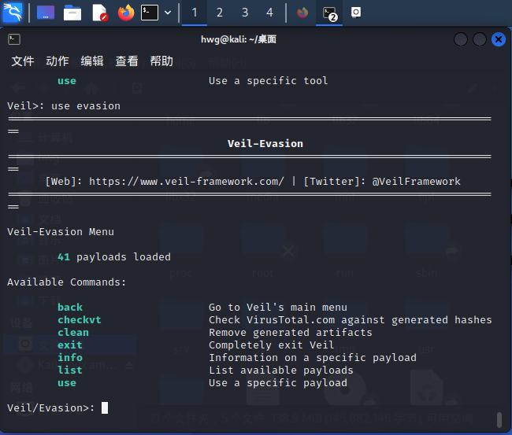Click the '41 payloads loaded' text
The width and height of the screenshot is (512, 435).
(114, 257)
